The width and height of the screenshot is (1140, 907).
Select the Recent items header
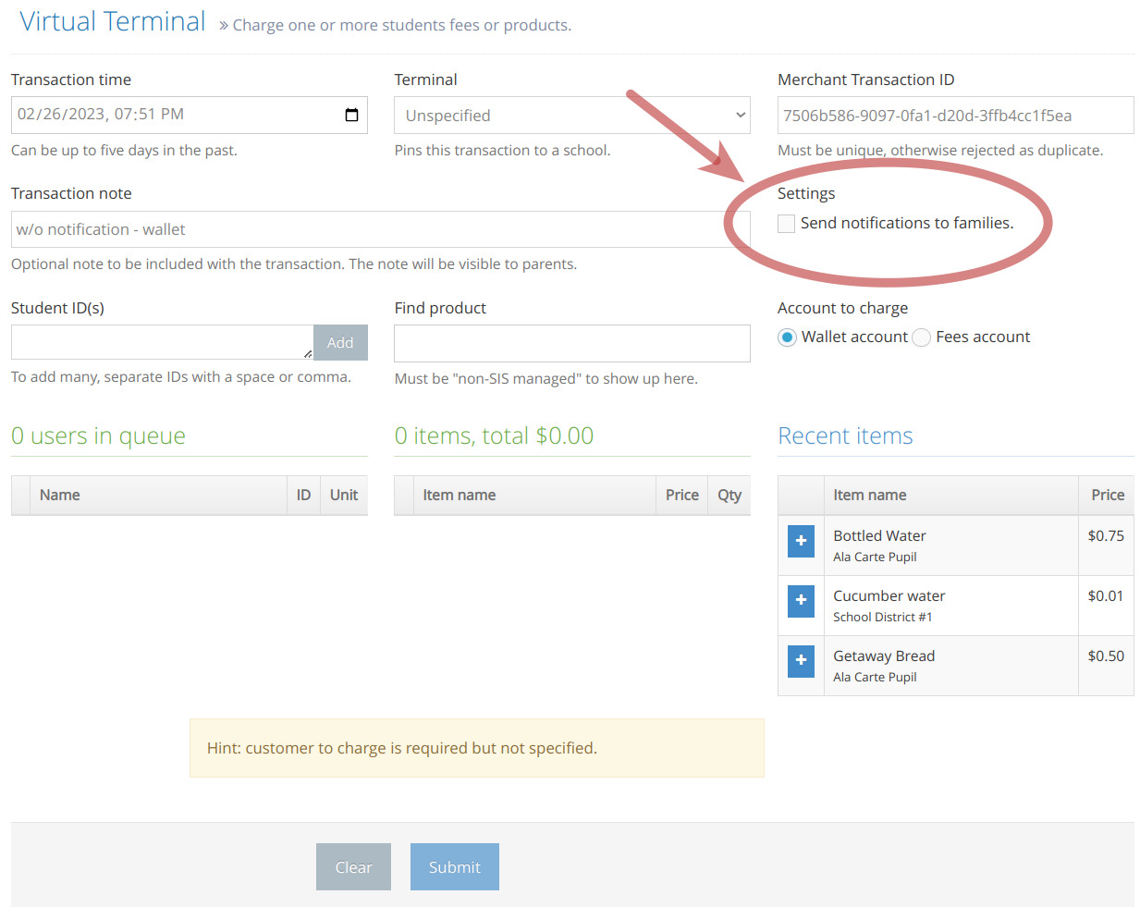[845, 435]
